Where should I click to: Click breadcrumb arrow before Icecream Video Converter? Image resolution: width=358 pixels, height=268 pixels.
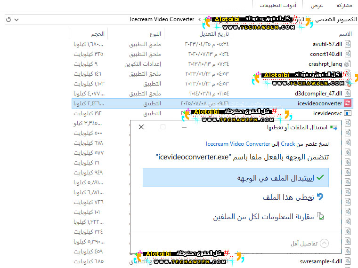[x=200, y=20]
